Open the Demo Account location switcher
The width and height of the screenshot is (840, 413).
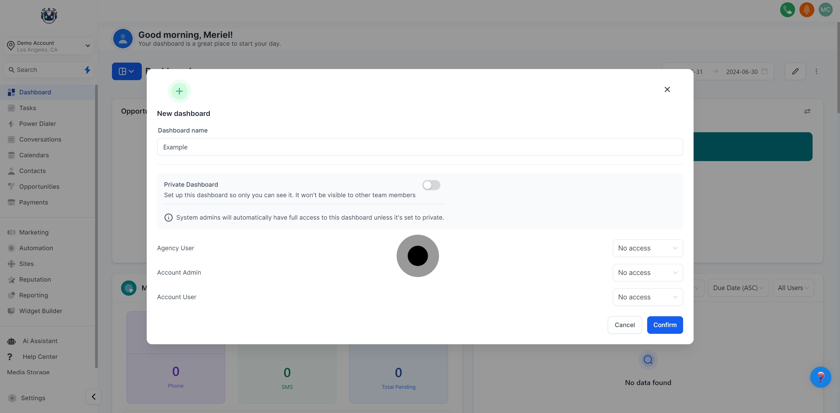click(49, 46)
